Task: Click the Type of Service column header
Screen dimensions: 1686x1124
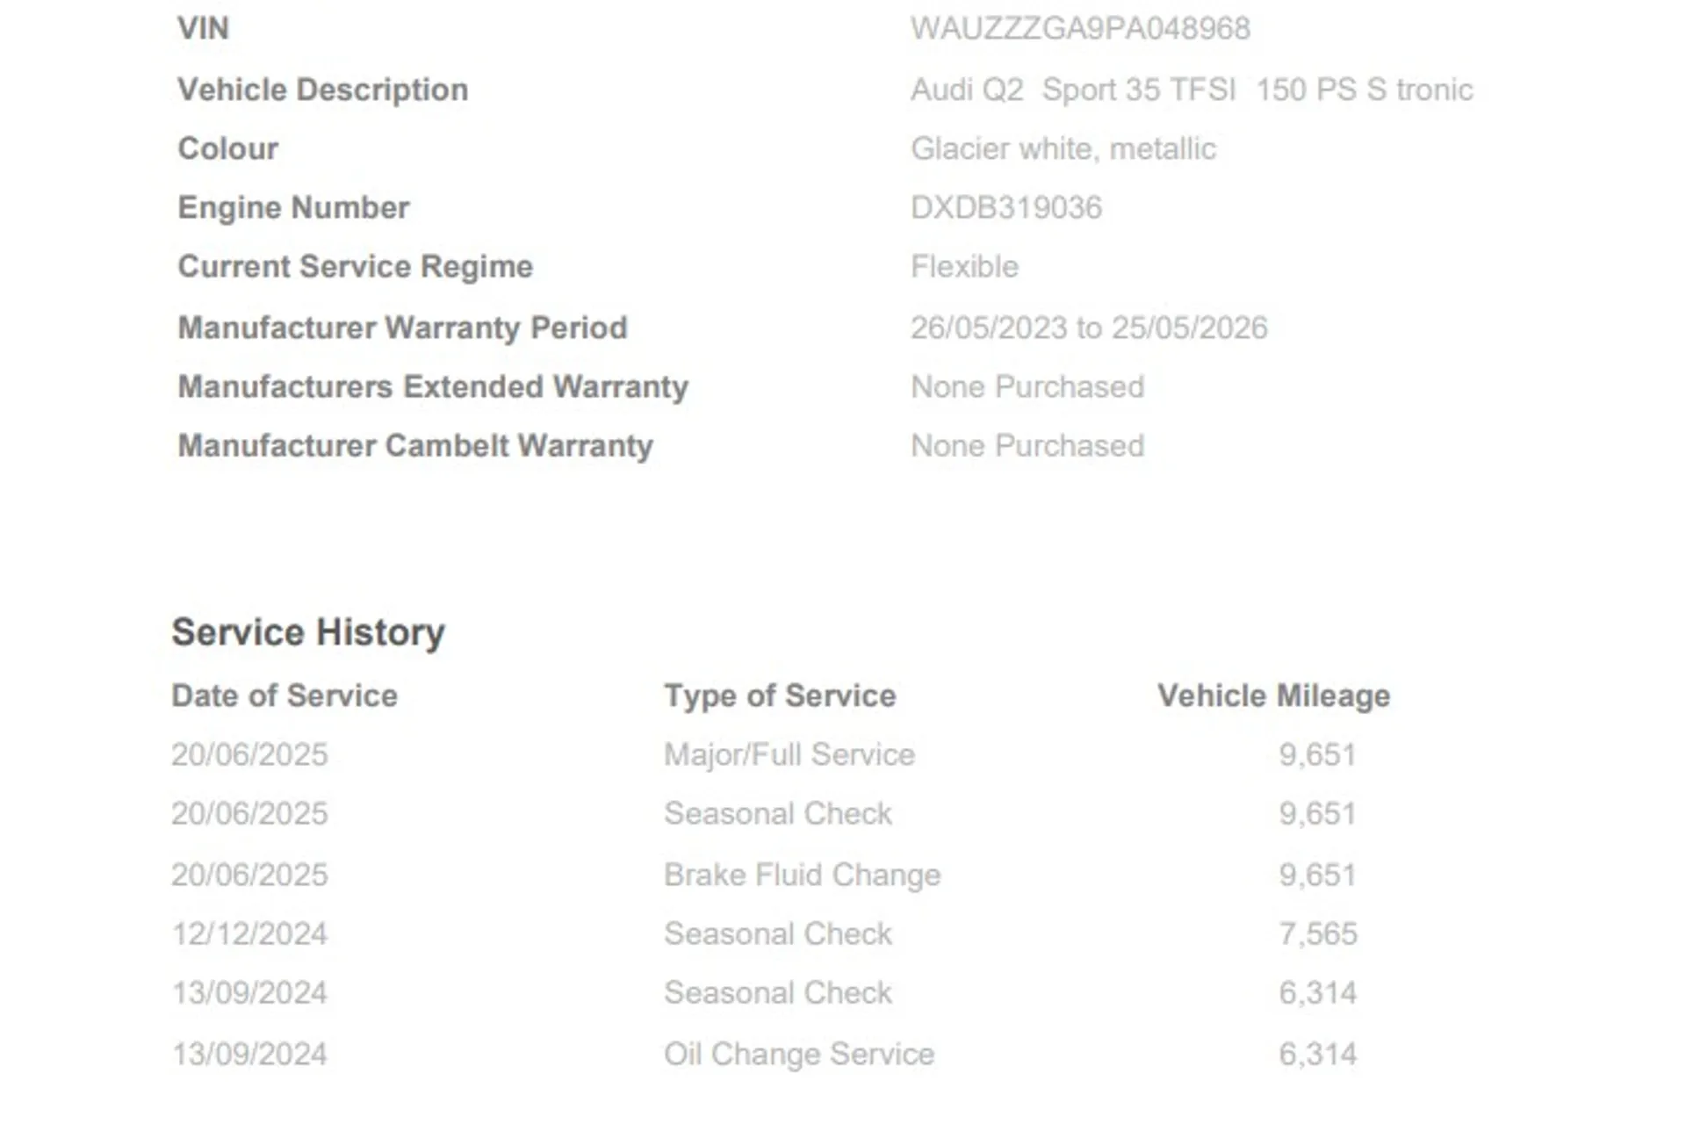Action: pos(780,696)
